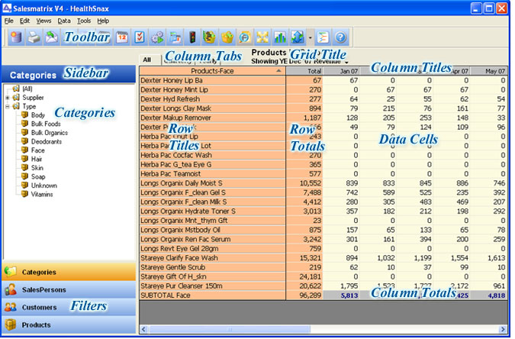Select the (All) category tree item
The height and width of the screenshot is (339, 515).
(27, 89)
